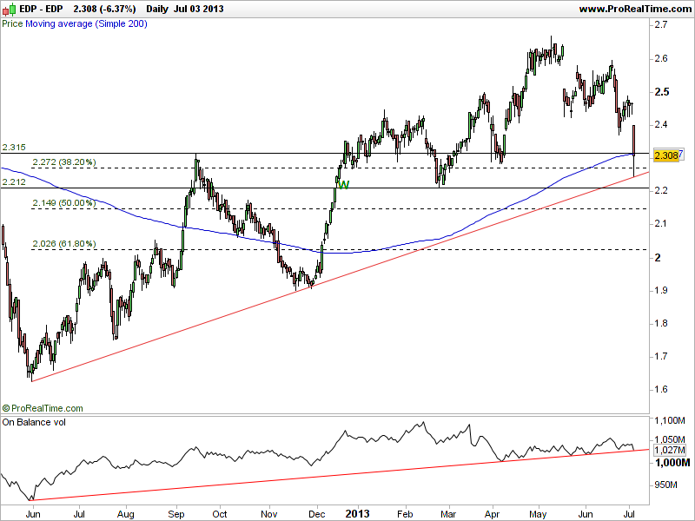Click the '950M' volume axis label
This screenshot has height=521, width=695.
665,485
